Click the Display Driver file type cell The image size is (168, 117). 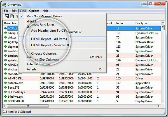click(144, 101)
